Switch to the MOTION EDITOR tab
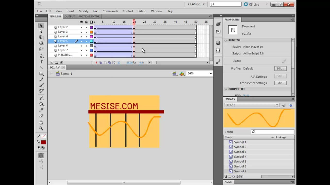Image resolution: width=330 pixels, height=185 pixels. (89, 16)
